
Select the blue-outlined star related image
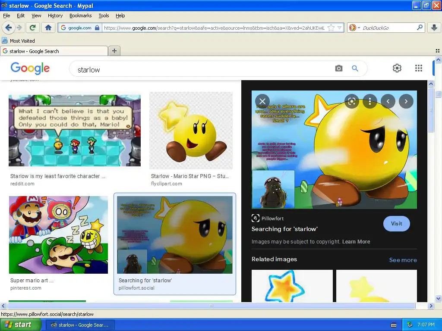click(292, 286)
